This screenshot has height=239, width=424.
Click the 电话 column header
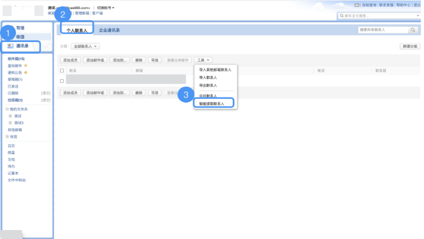(x=321, y=71)
